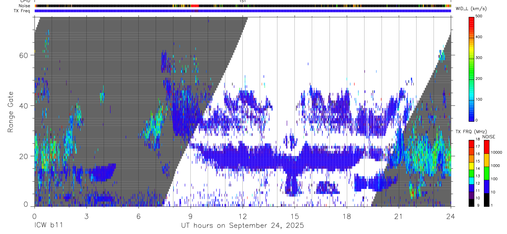This screenshot has width=507, height=234.
Task: Click the TX frequency color scale bar
Action: [x=471, y=173]
